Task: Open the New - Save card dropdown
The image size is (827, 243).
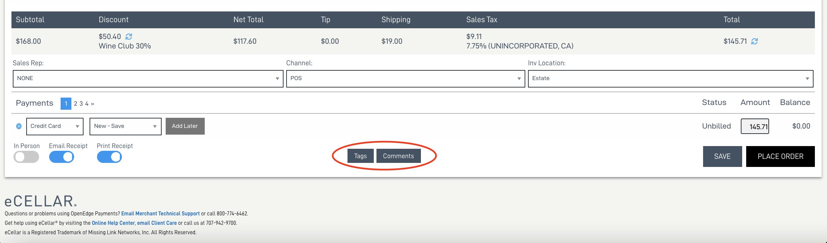Action: (125, 126)
